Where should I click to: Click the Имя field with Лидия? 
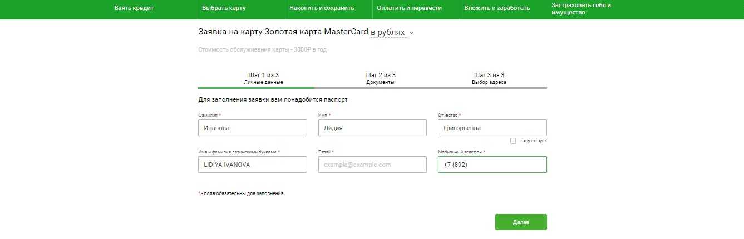point(372,128)
